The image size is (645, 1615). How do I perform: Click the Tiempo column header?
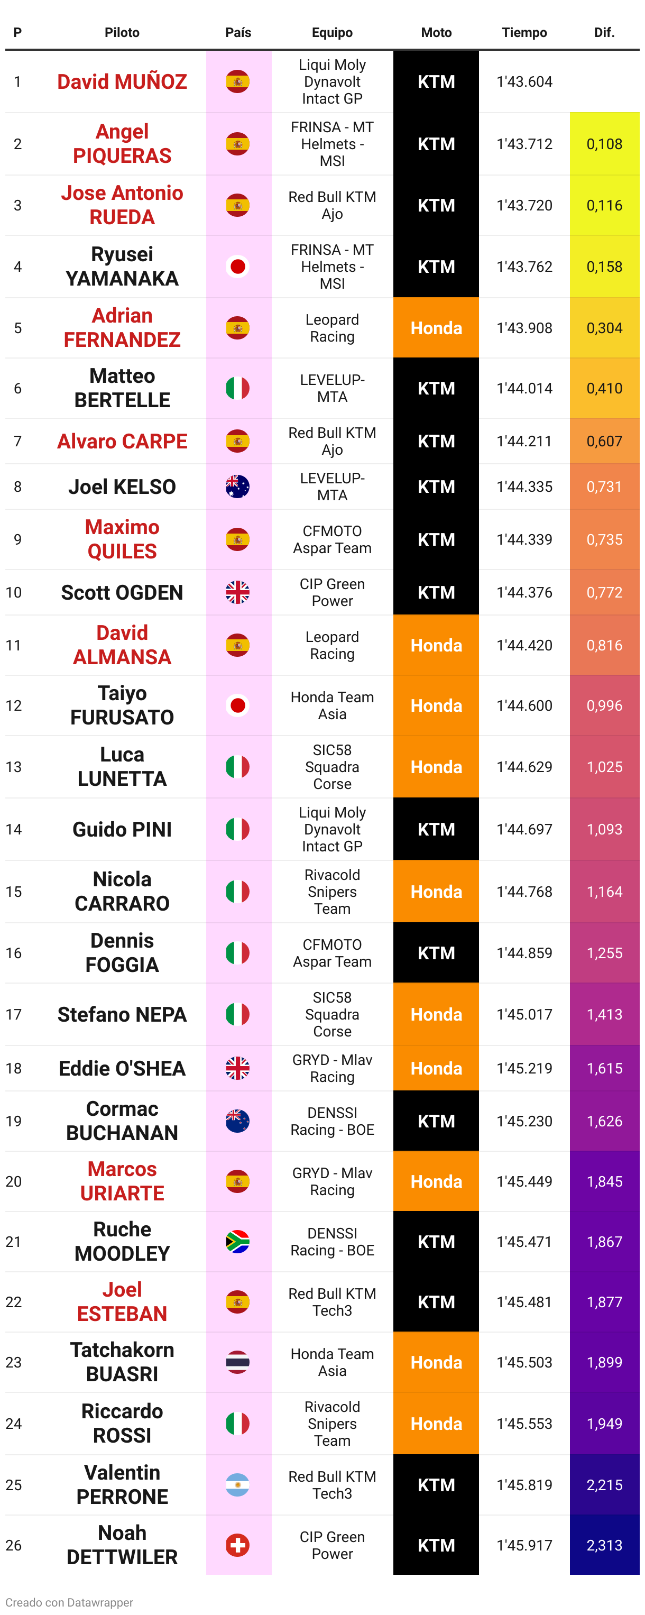(524, 33)
